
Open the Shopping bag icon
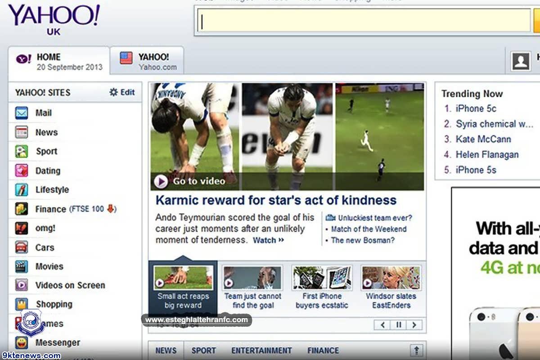point(22,304)
